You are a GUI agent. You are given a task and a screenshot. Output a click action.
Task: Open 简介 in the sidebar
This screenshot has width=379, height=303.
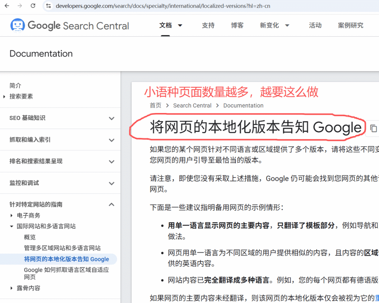15,86
